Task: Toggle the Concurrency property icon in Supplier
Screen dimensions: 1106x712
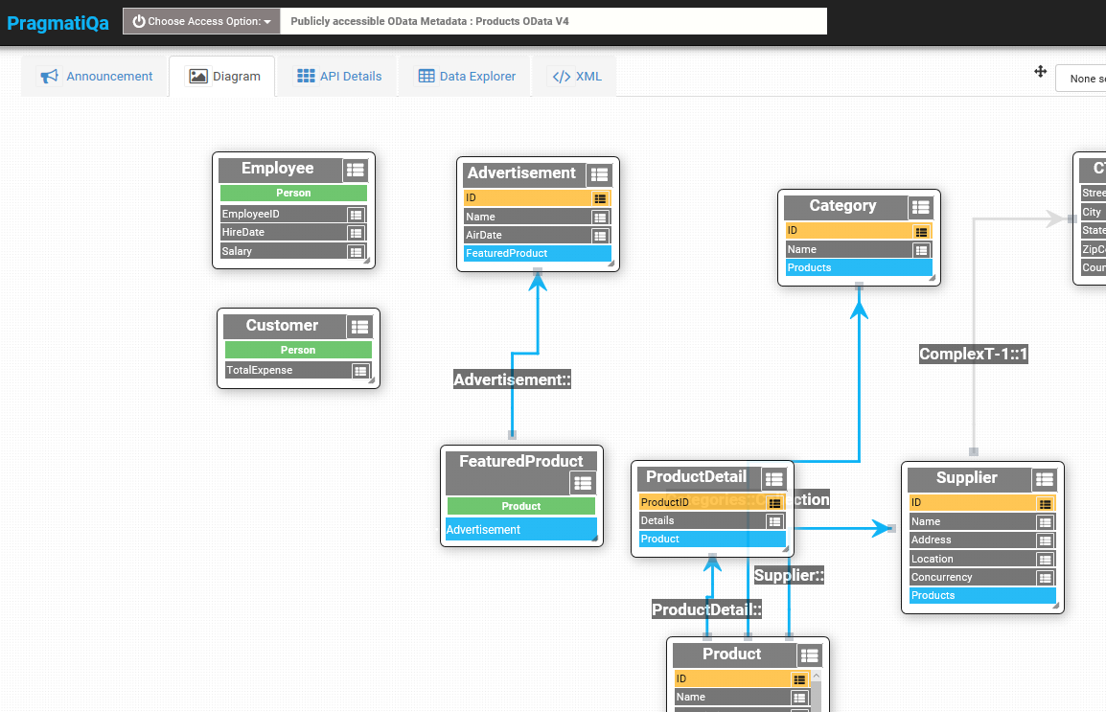Action: coord(1046,578)
